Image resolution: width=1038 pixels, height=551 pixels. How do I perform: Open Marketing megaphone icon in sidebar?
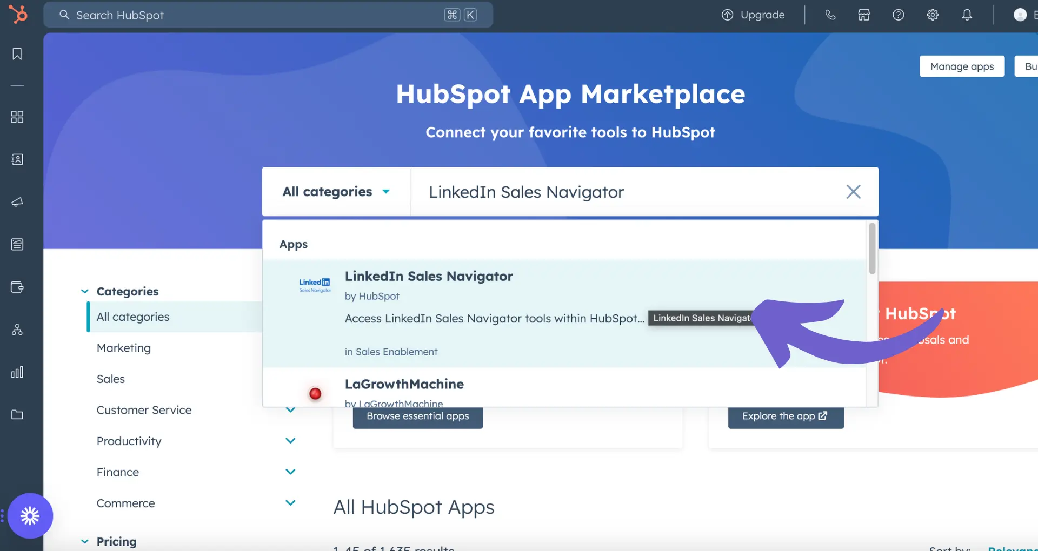17,202
